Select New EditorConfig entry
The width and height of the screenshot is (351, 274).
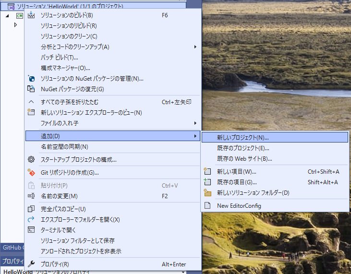[275, 205]
